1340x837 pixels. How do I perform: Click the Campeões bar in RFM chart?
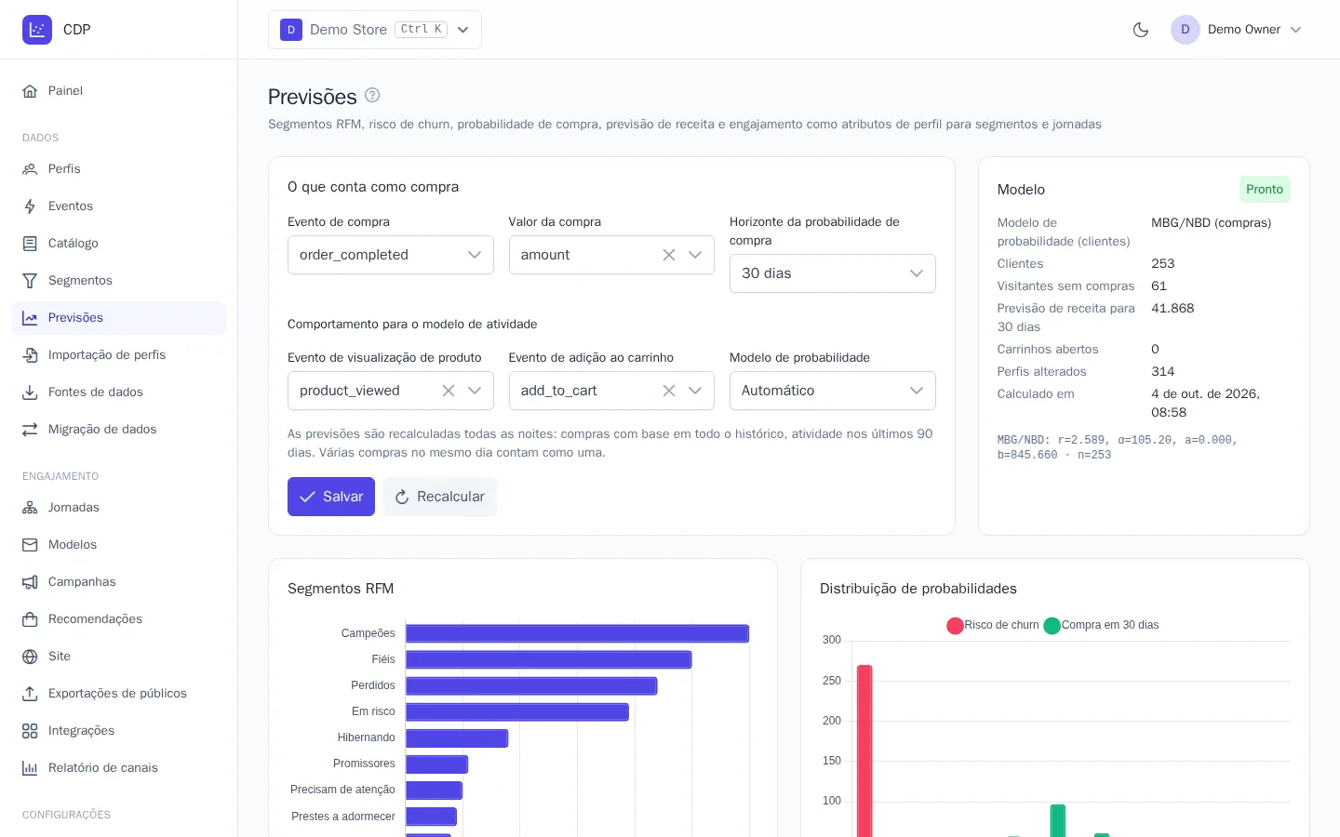point(577,633)
